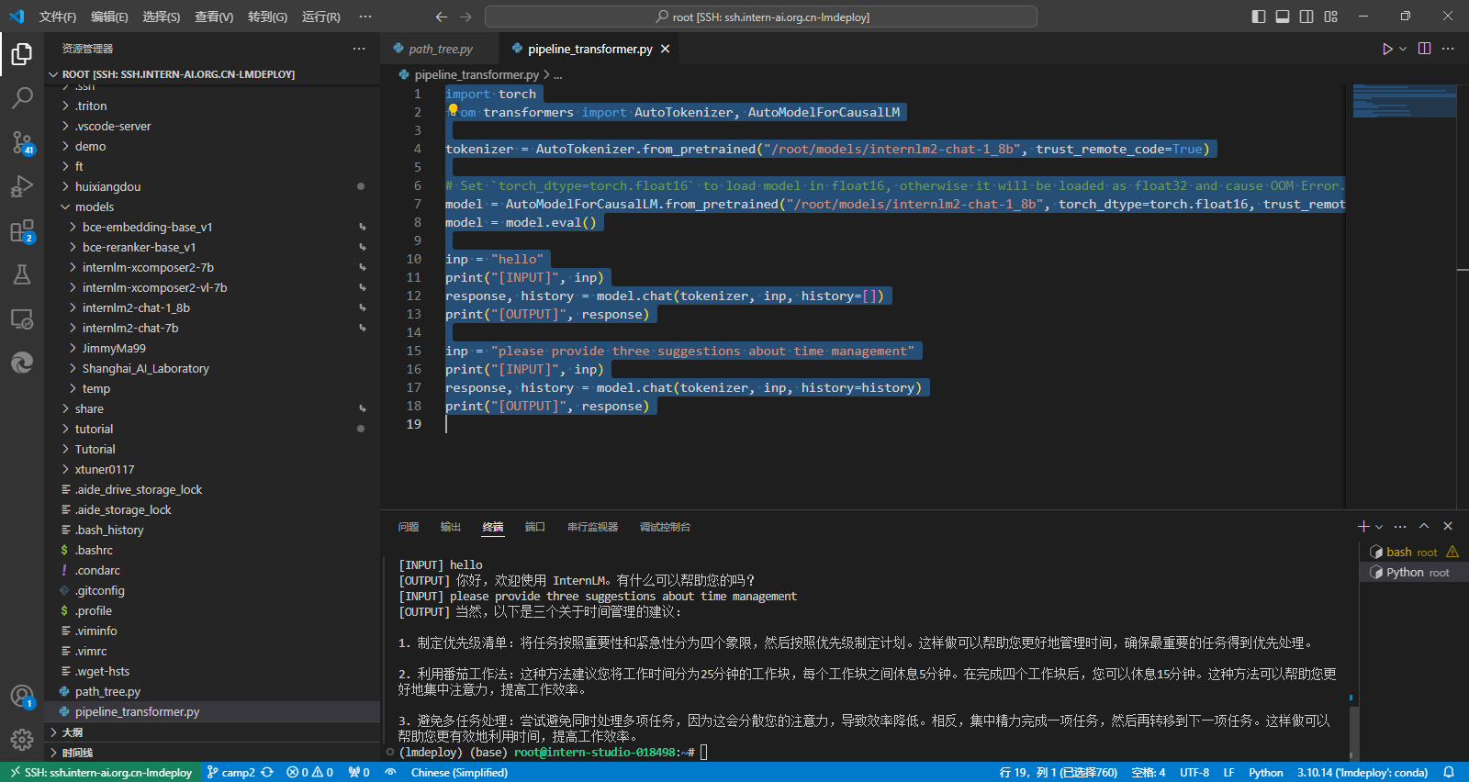Toggle the primary side bar visibility
Viewport: 1469px width, 782px height.
tap(1259, 17)
